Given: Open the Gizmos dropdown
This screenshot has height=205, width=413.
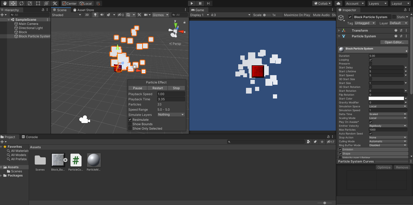Looking at the screenshot, I should point(161,15).
